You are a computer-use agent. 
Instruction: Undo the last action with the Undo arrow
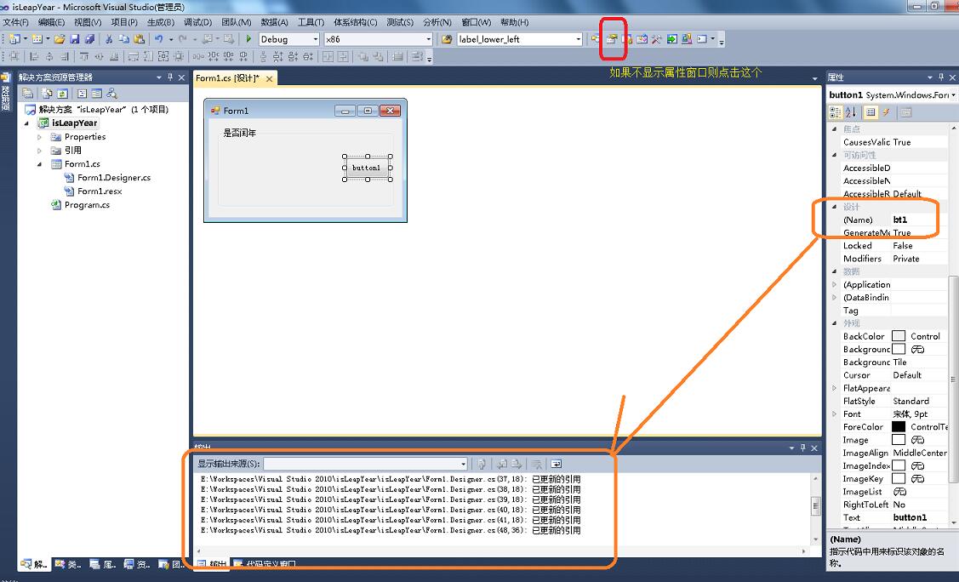[x=158, y=39]
